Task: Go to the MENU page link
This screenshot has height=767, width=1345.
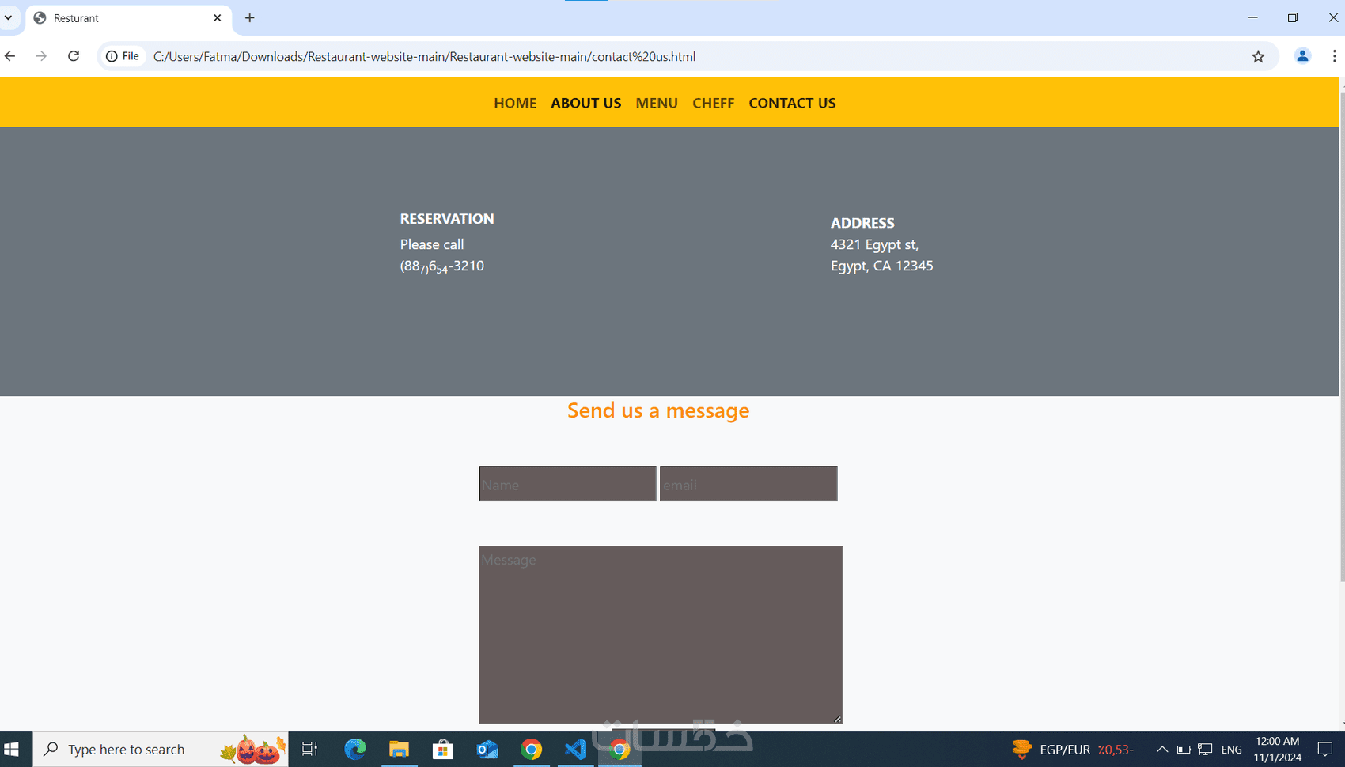Action: point(657,103)
